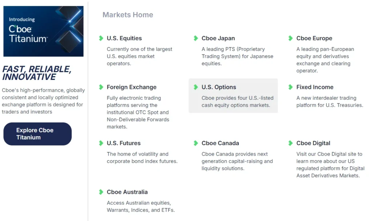The width and height of the screenshot is (372, 221).
Task: Click the green arrow icon beside U.S. Options
Action: [196, 87]
